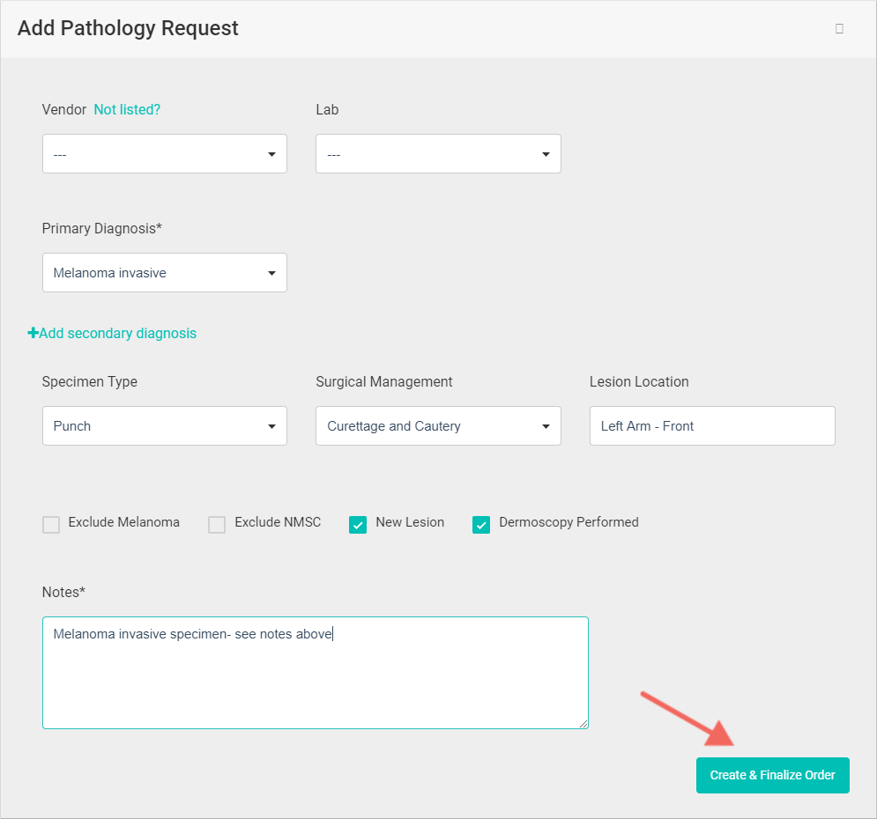Check the Exclude Melanoma checkbox
The height and width of the screenshot is (819, 877).
pos(52,525)
